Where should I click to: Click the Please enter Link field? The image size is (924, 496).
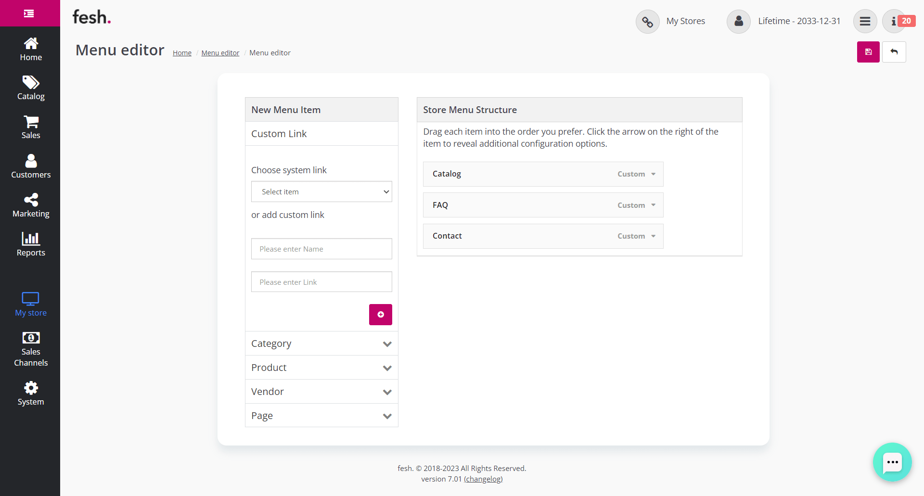(321, 282)
